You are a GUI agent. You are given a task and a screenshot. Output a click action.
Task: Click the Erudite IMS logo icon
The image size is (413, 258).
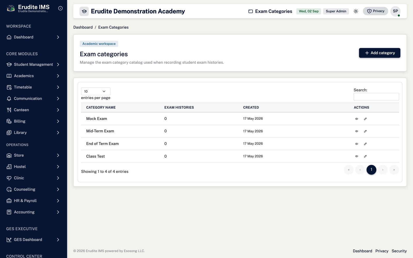click(x=11, y=9)
